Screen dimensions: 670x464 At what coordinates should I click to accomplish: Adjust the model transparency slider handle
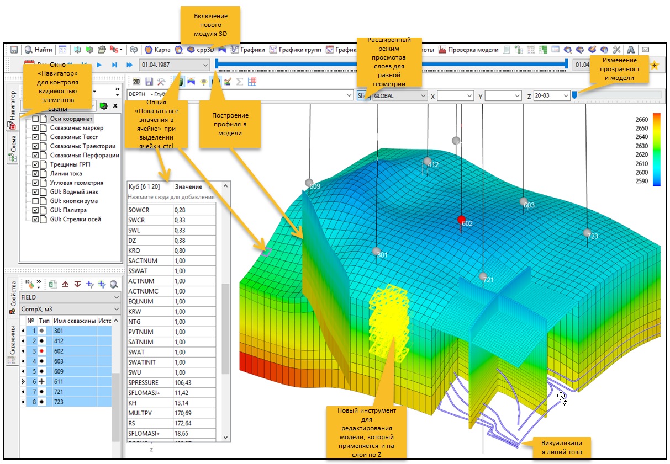click(574, 96)
